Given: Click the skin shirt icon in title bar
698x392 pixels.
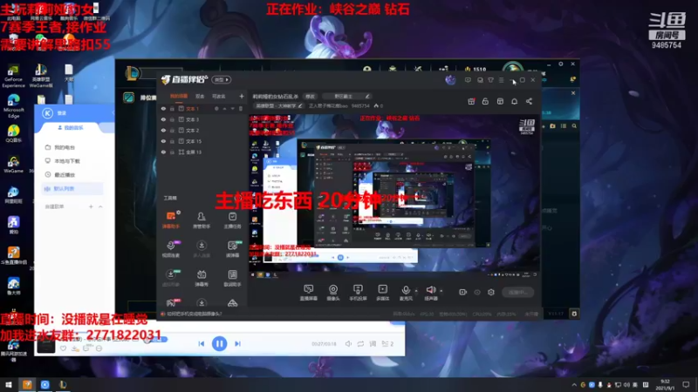Looking at the screenshot, I should 490,80.
